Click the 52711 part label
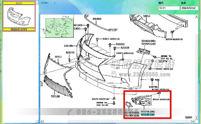201x124 pixels. pyautogui.click(x=58, y=57)
